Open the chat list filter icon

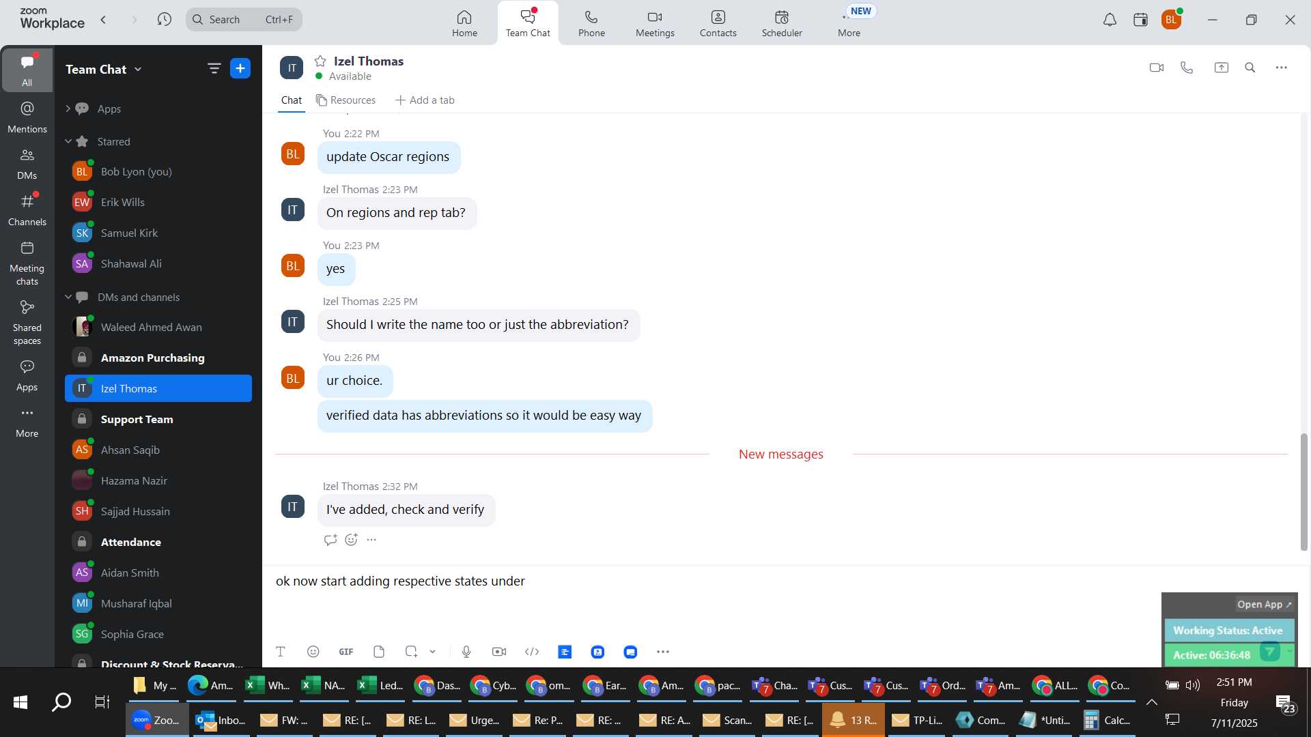[x=214, y=68]
